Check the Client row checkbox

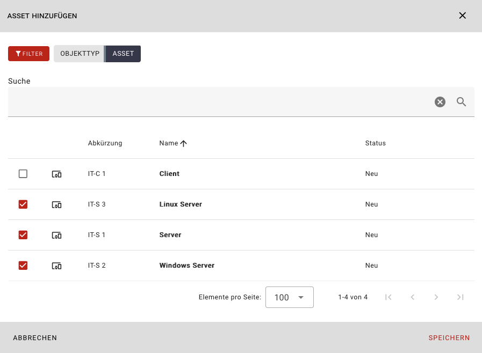point(23,174)
